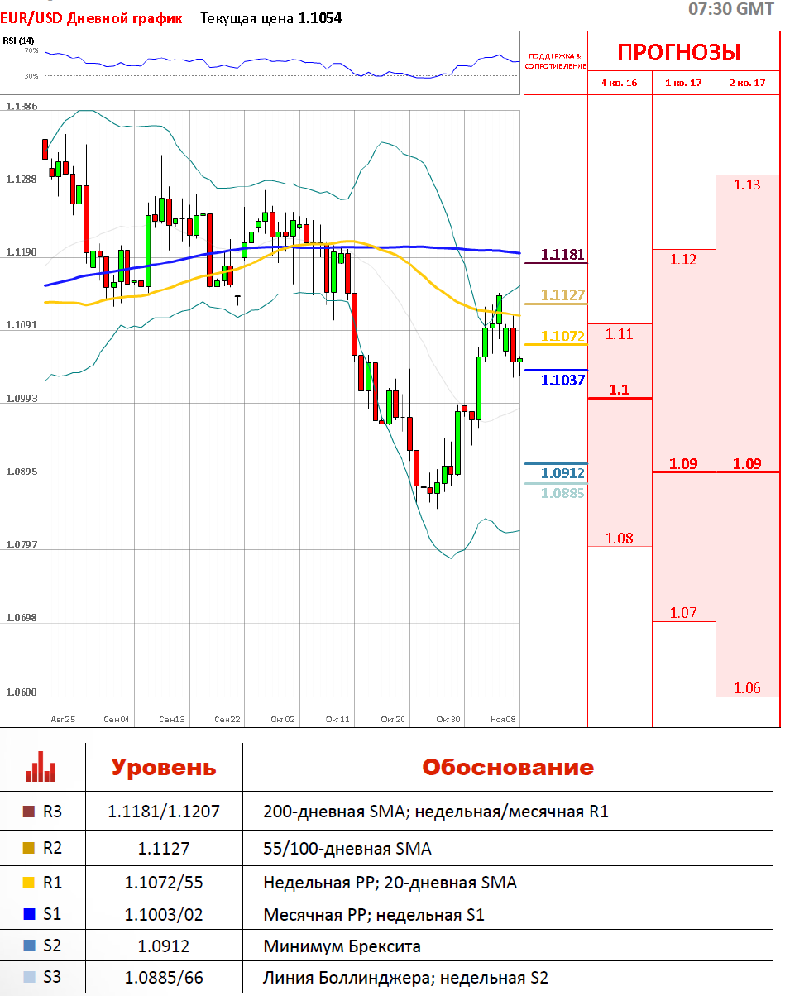The height and width of the screenshot is (996, 785).
Task: Click the 1.08 forecast low value
Action: tap(620, 539)
